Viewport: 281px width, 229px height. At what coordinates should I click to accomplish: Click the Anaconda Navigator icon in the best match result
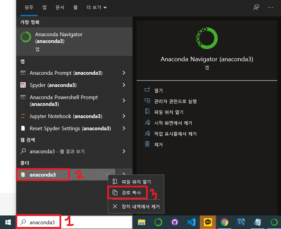pos(26,37)
